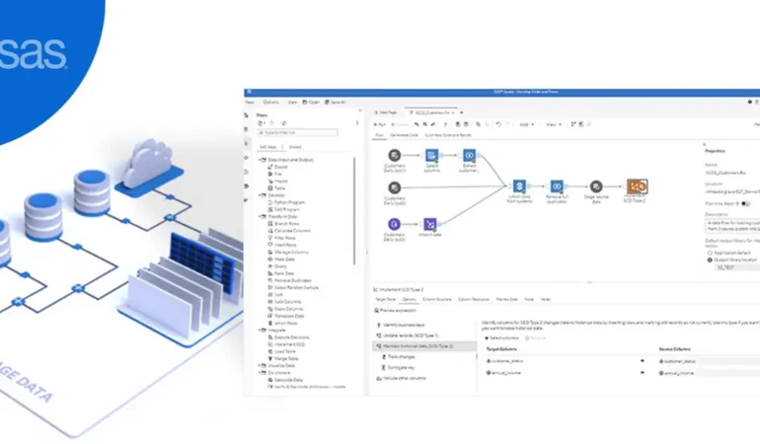
Task: Open the Options menu in the top bar
Action: click(271, 103)
